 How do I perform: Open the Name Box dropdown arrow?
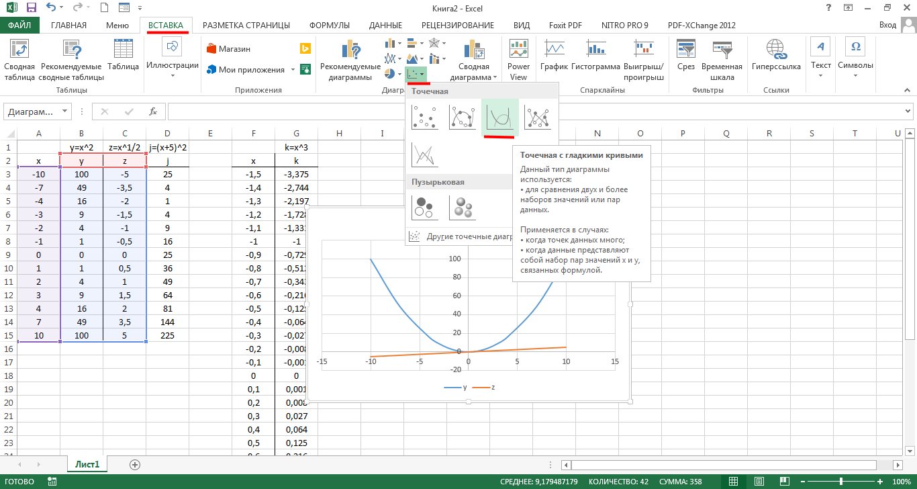(64, 112)
